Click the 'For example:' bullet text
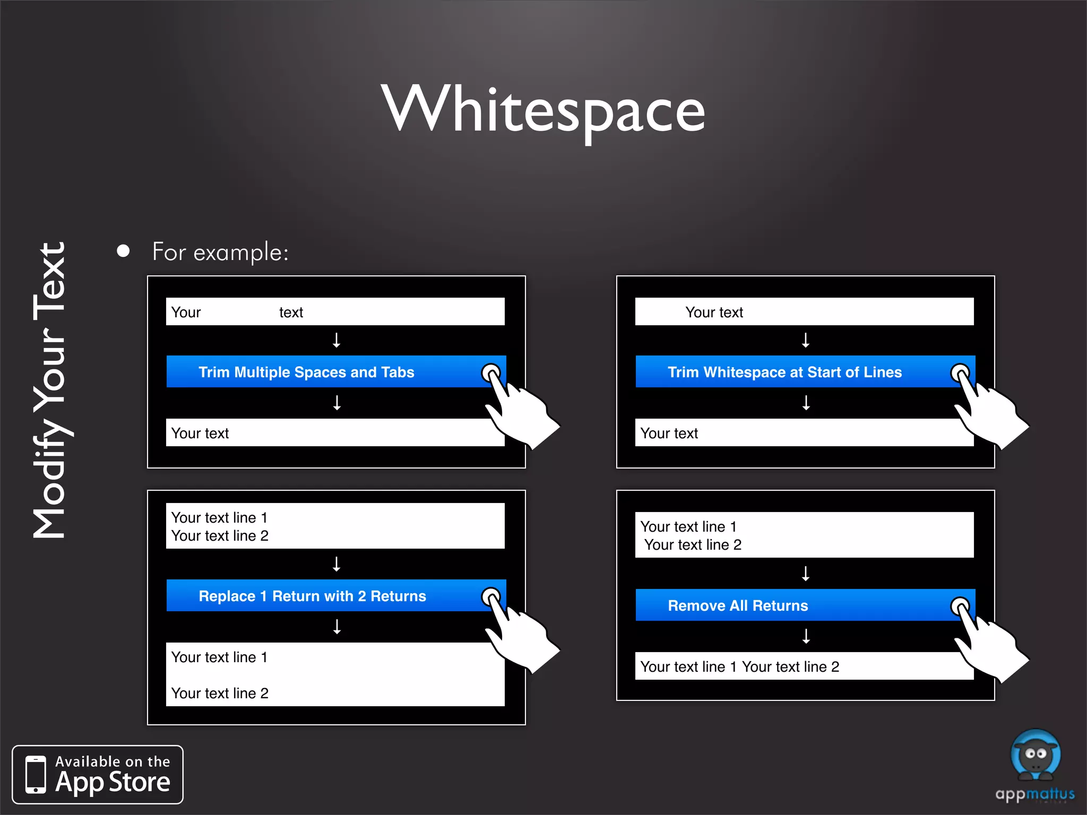 tap(220, 252)
